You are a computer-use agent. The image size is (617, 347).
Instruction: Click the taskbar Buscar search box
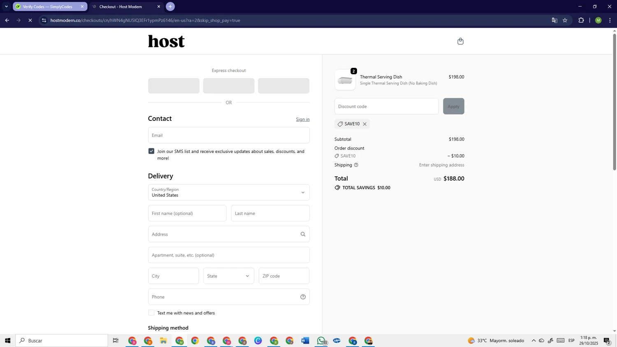tap(62, 340)
